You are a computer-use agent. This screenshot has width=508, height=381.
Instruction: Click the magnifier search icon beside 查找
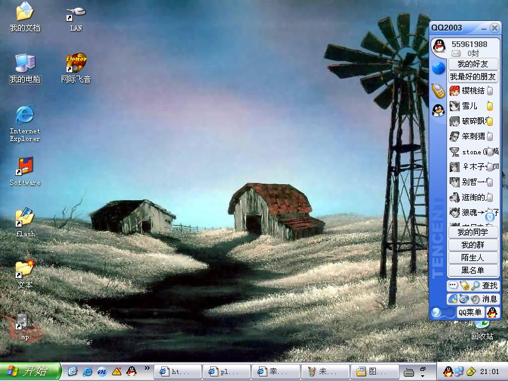tap(475, 285)
